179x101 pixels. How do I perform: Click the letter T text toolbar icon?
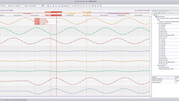click(95, 6)
